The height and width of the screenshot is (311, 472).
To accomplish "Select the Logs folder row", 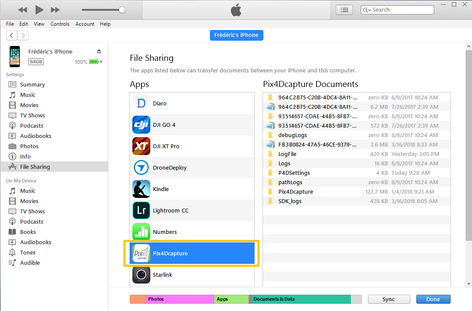I will pyautogui.click(x=357, y=164).
